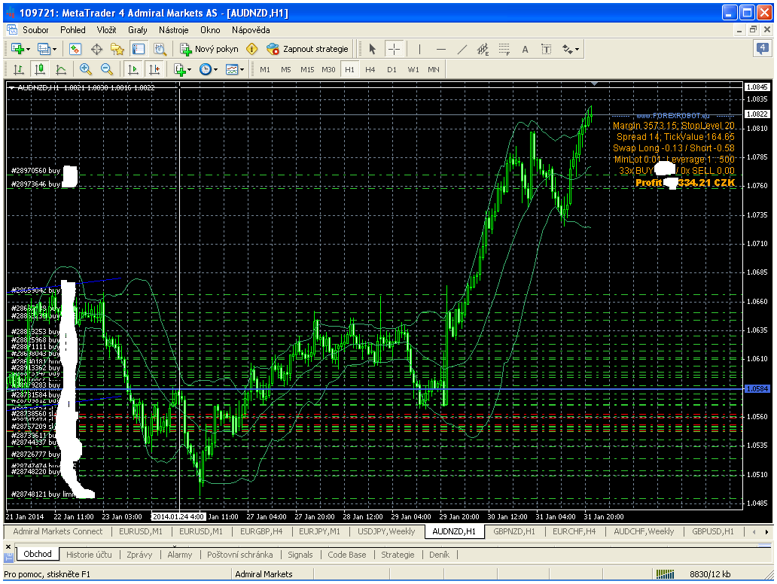Screen dimensions: 777x584
Task: Switch to the USDJPY,Weekly chart tab
Action: tap(386, 531)
